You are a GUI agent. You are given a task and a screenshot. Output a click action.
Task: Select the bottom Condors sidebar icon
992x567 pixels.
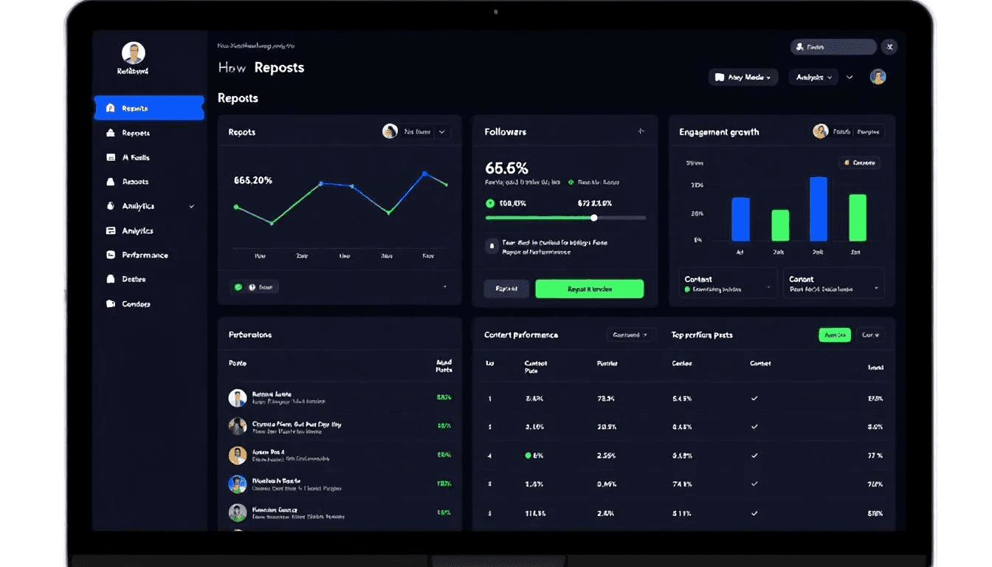click(x=111, y=303)
